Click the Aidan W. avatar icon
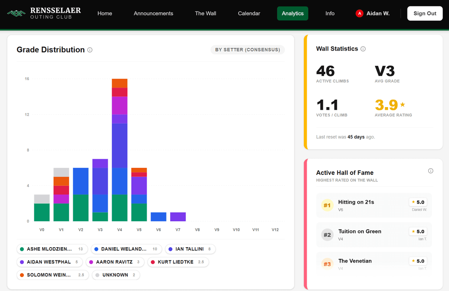The image size is (449, 291). (x=360, y=13)
